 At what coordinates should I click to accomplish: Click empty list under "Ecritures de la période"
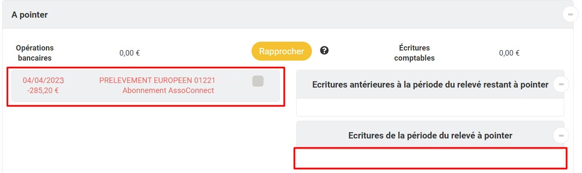[x=430, y=158]
